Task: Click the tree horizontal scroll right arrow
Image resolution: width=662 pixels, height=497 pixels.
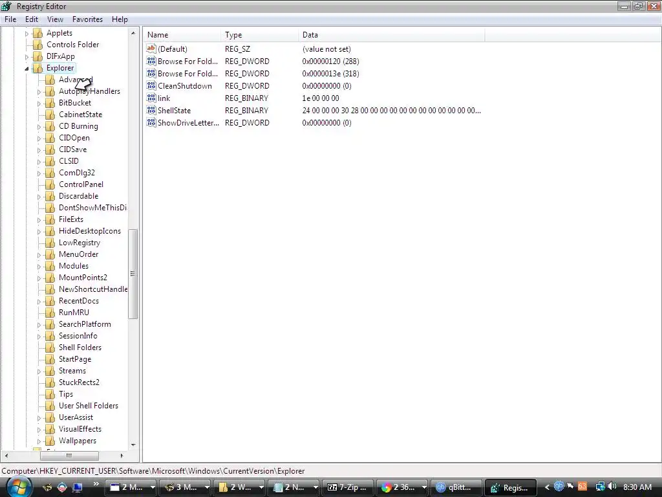Action: [122, 456]
